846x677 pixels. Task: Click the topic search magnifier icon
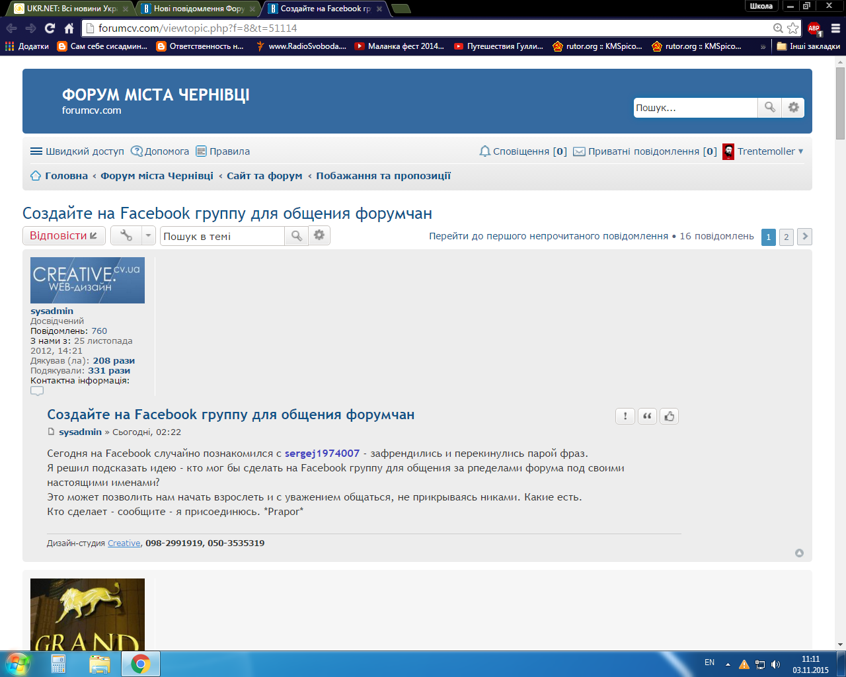(296, 236)
